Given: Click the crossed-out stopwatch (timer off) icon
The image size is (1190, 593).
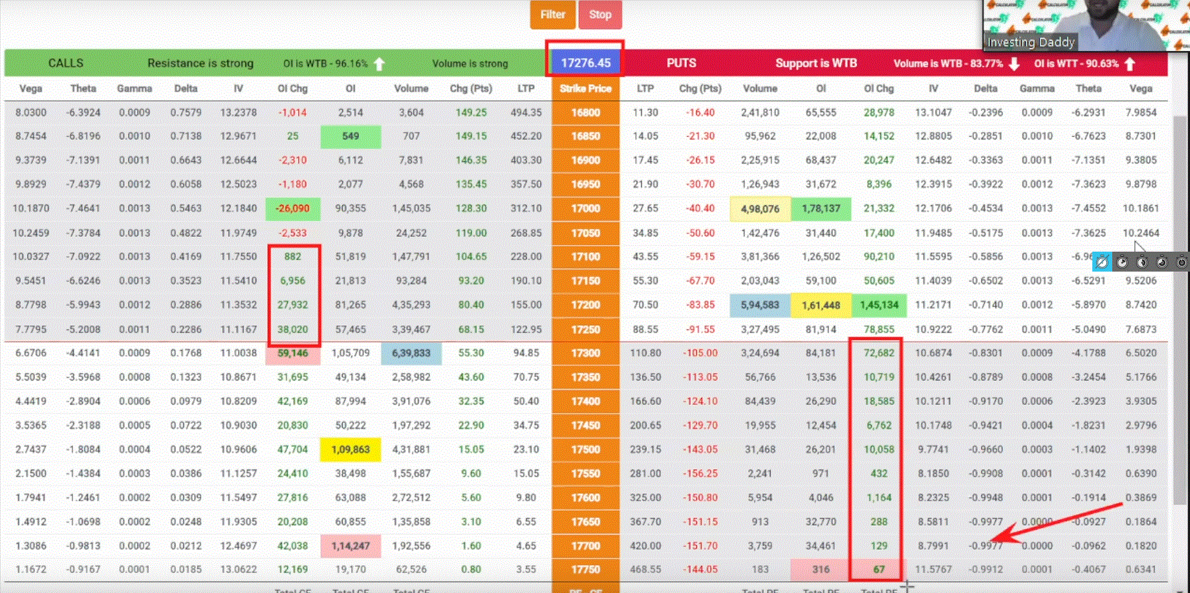Looking at the screenshot, I should tap(1102, 262).
